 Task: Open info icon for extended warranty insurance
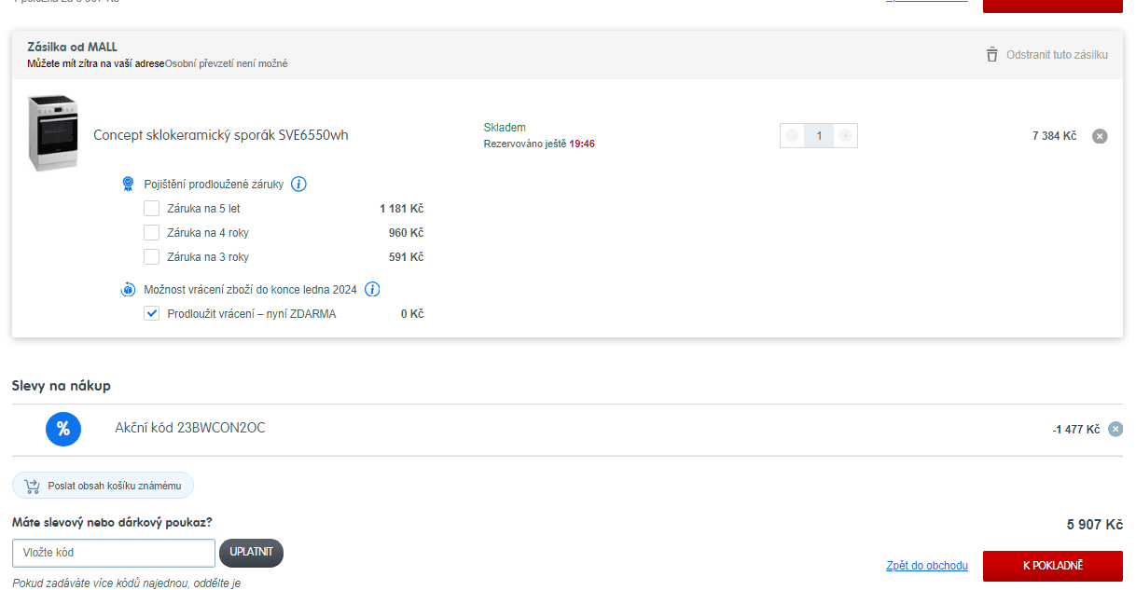298,184
